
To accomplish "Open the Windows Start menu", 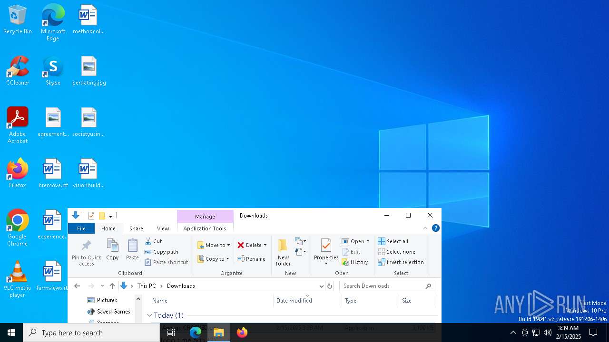I will 11,332.
